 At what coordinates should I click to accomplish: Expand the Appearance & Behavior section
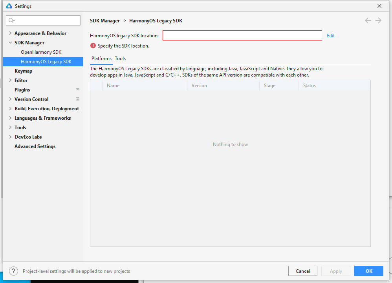coord(10,33)
